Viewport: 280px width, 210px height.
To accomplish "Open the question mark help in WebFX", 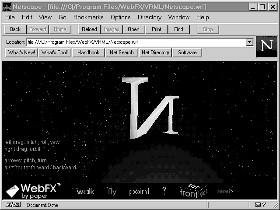I will [x=164, y=191].
